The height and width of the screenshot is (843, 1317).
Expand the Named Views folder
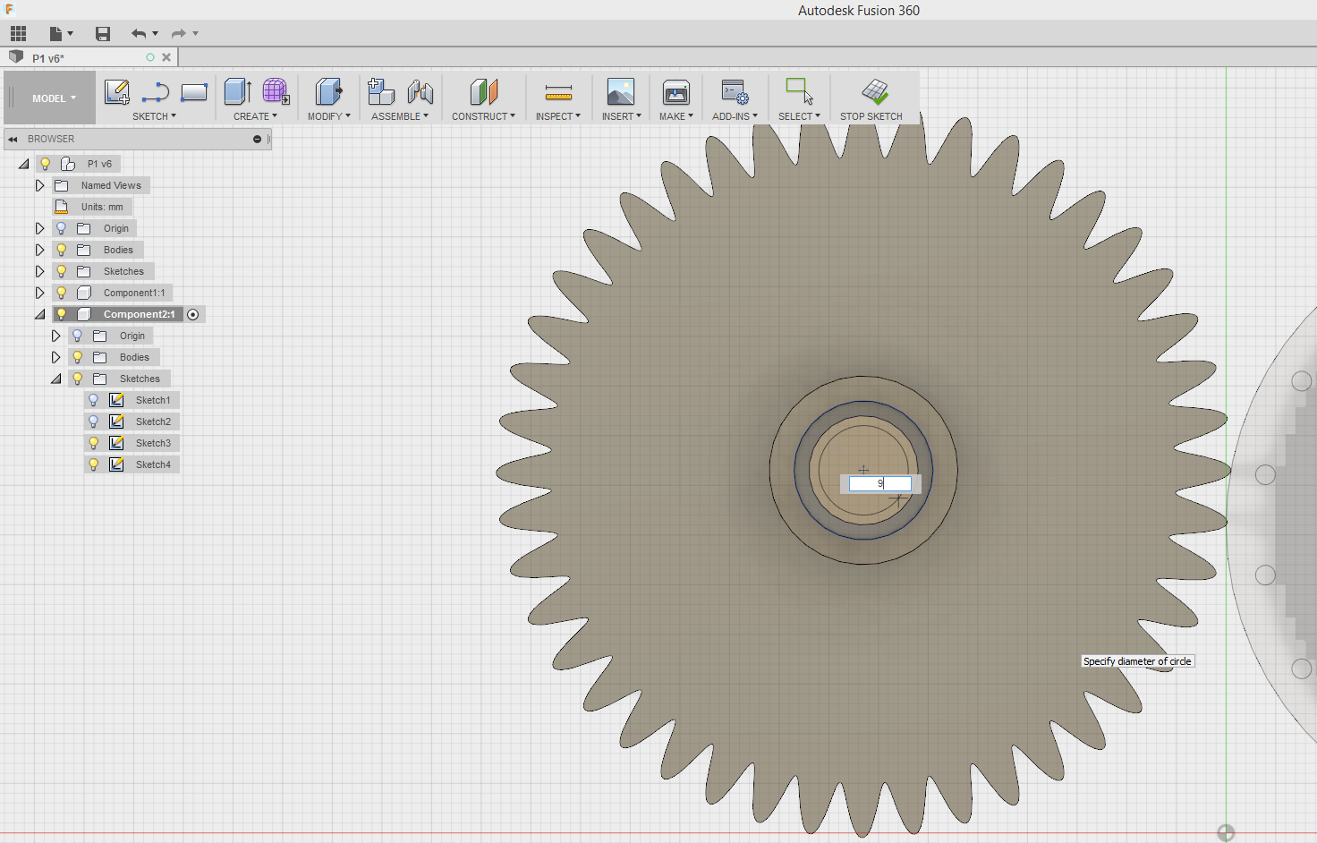pos(39,185)
